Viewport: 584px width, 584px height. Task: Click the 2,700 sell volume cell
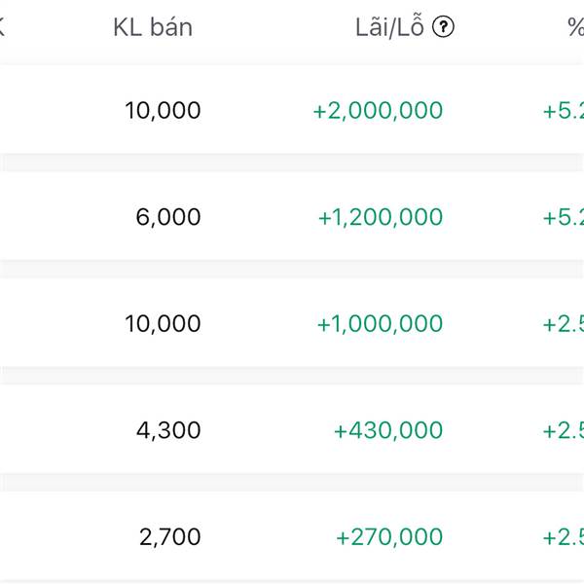[x=169, y=537]
